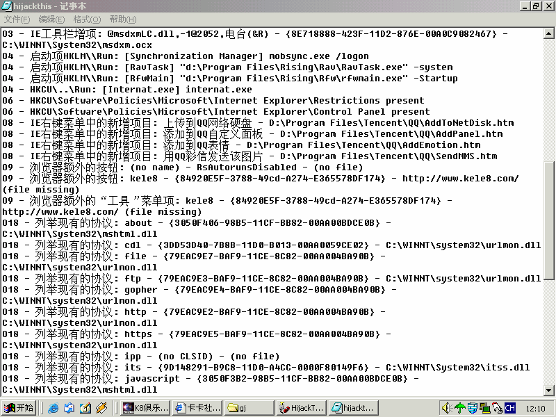This screenshot has width=556, height=417.
Task: Click the vertical scrollbar thumb
Action: [x=548, y=220]
